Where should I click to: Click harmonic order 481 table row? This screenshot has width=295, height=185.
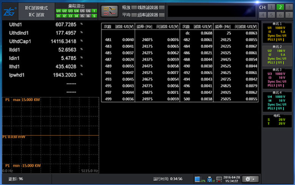click(x=140, y=40)
